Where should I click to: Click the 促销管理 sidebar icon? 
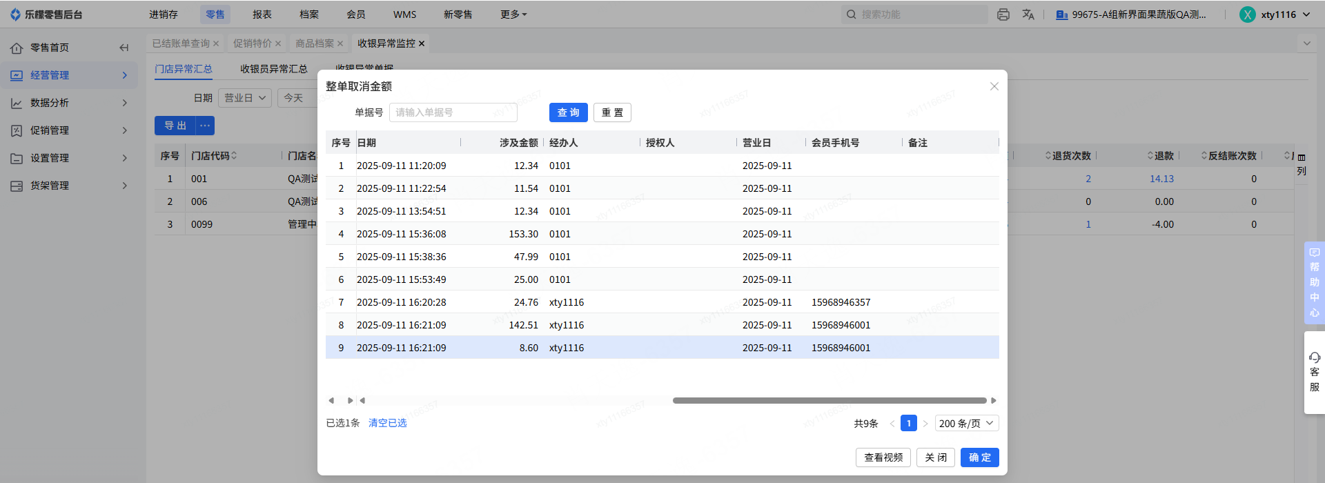pos(17,130)
